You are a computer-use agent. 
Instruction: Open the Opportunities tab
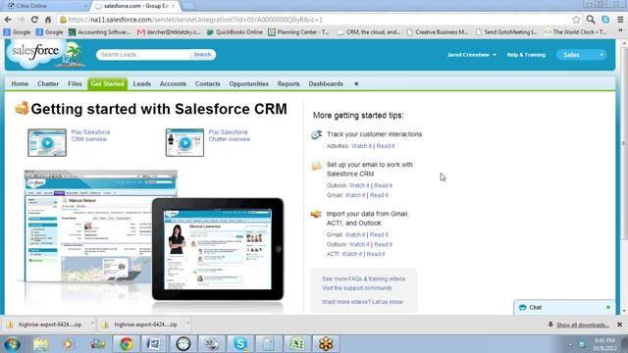pos(248,84)
